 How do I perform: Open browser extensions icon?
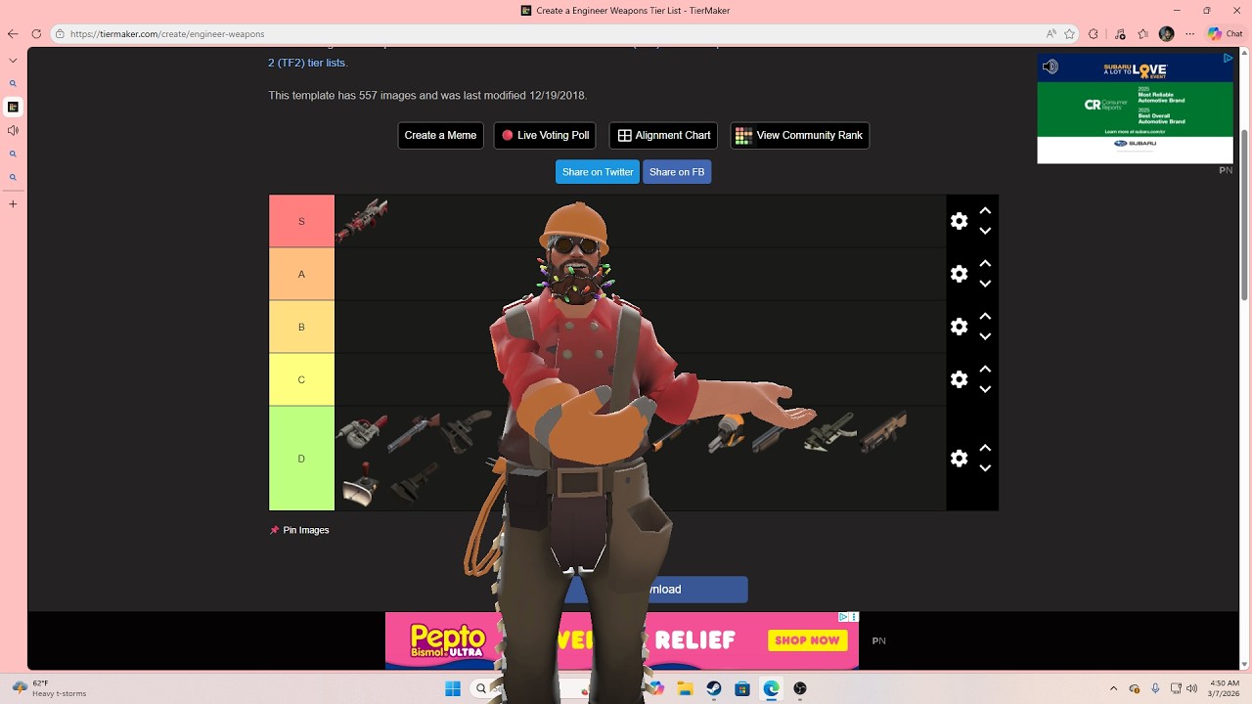pyautogui.click(x=1094, y=33)
